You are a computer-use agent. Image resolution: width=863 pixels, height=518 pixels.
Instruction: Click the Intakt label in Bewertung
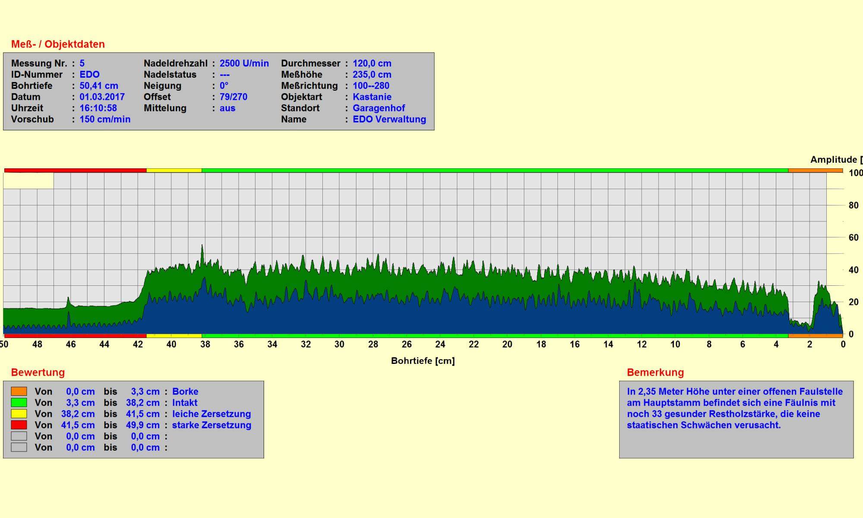tap(185, 403)
